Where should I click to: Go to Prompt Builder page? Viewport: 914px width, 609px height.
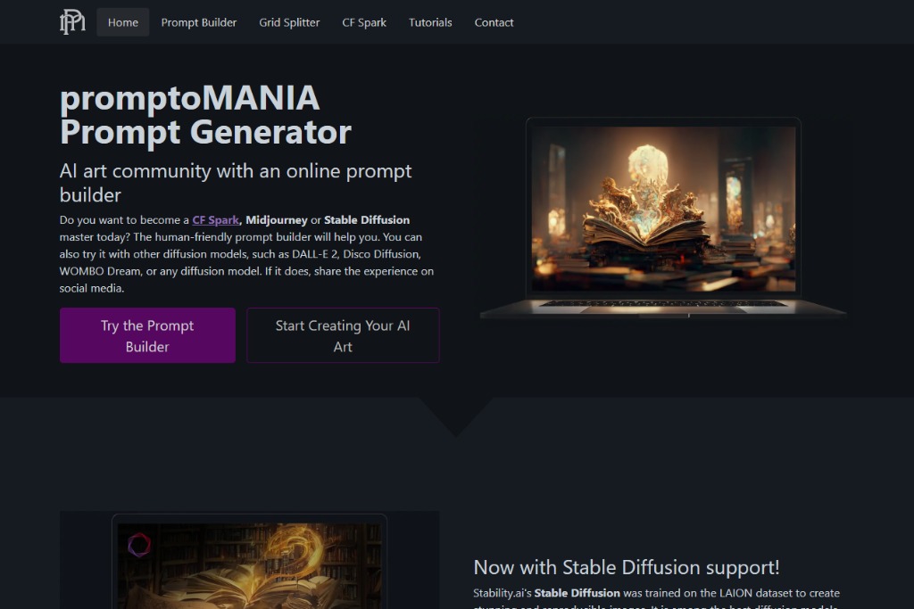[199, 22]
